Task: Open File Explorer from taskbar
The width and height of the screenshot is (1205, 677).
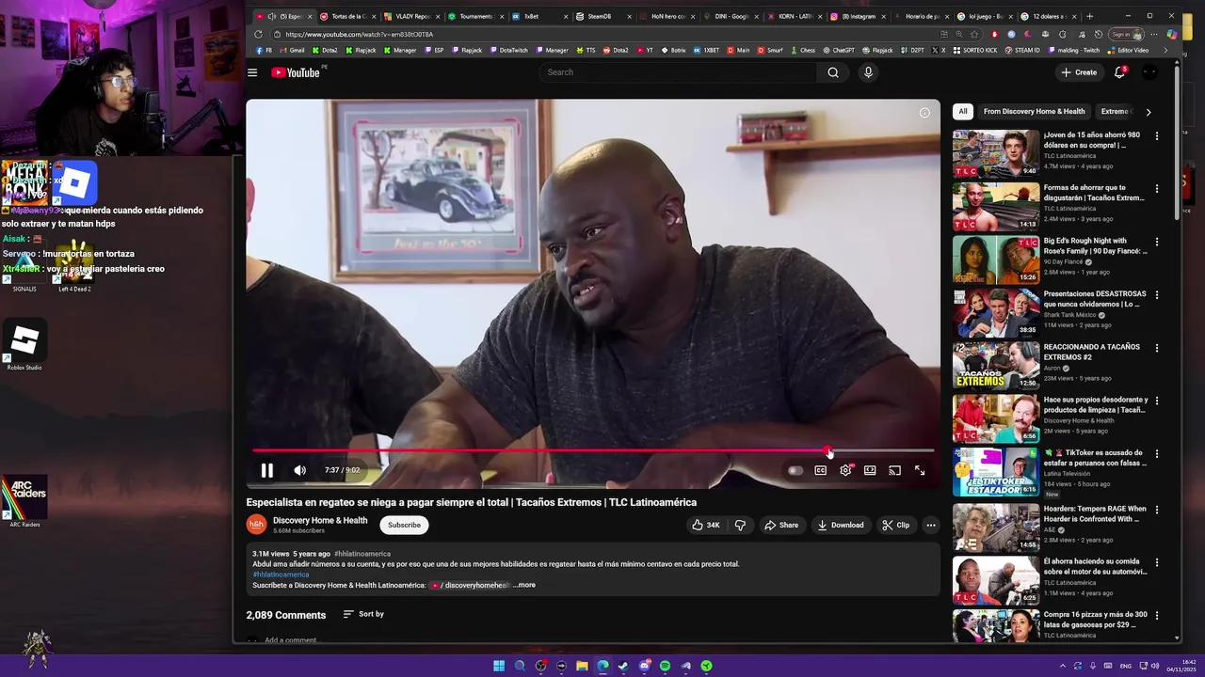Action: (x=582, y=666)
